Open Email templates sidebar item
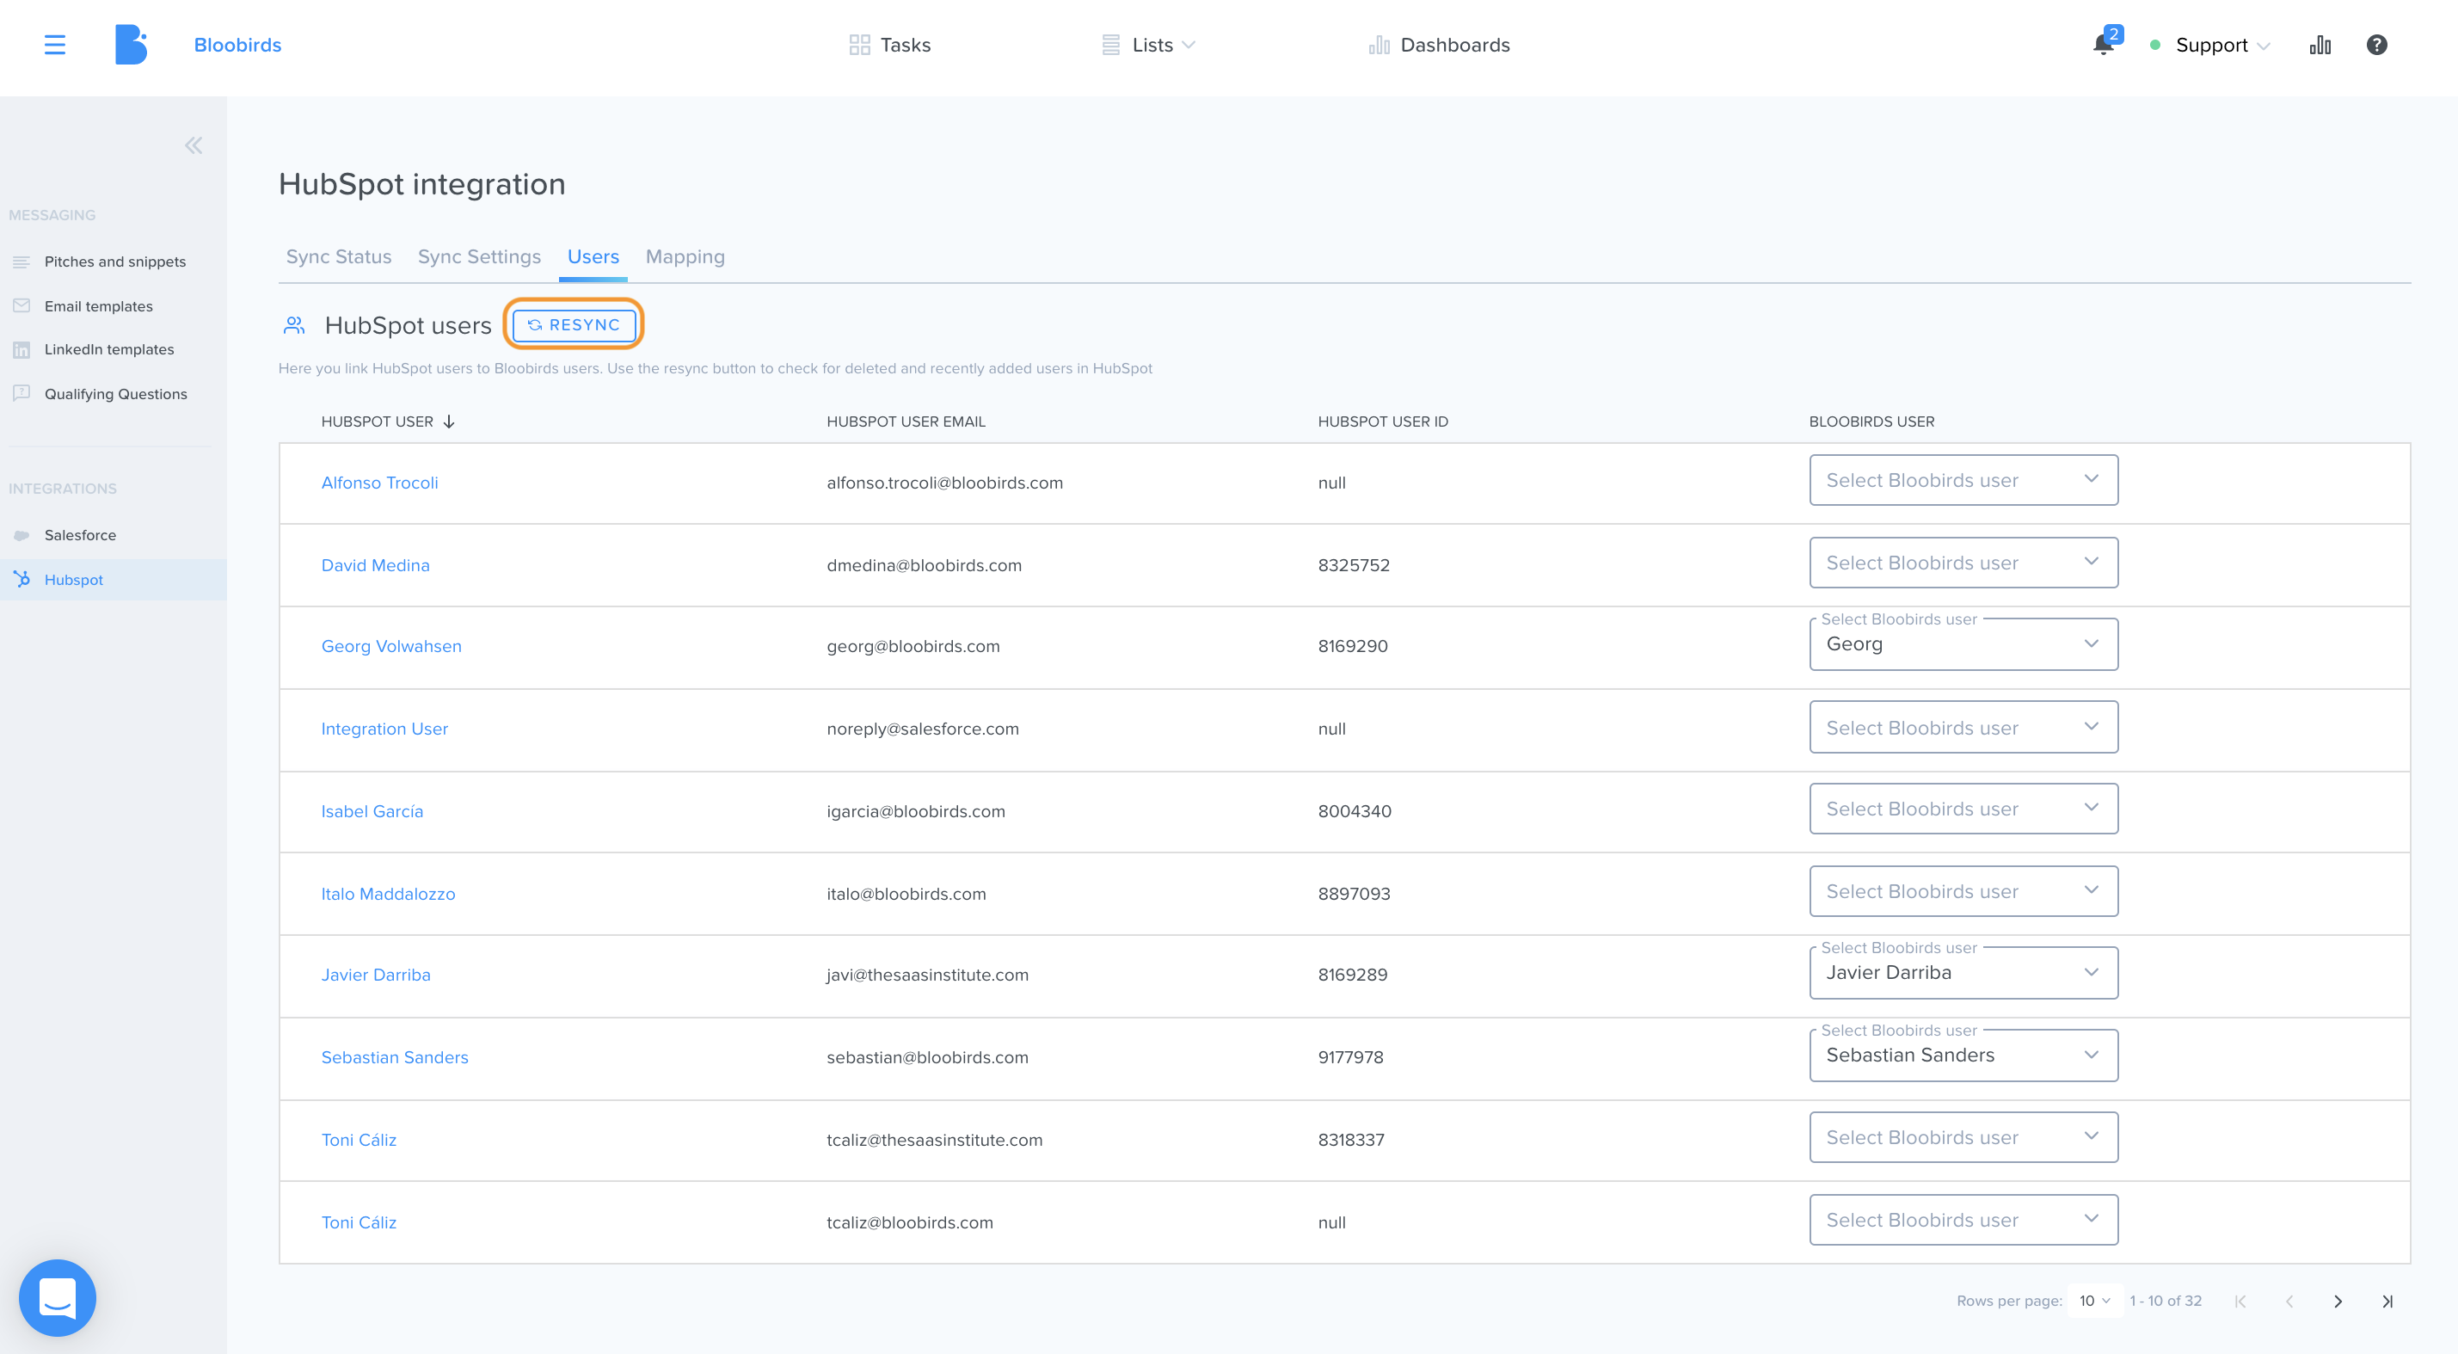Viewport: 2458px width, 1354px height. 98,306
